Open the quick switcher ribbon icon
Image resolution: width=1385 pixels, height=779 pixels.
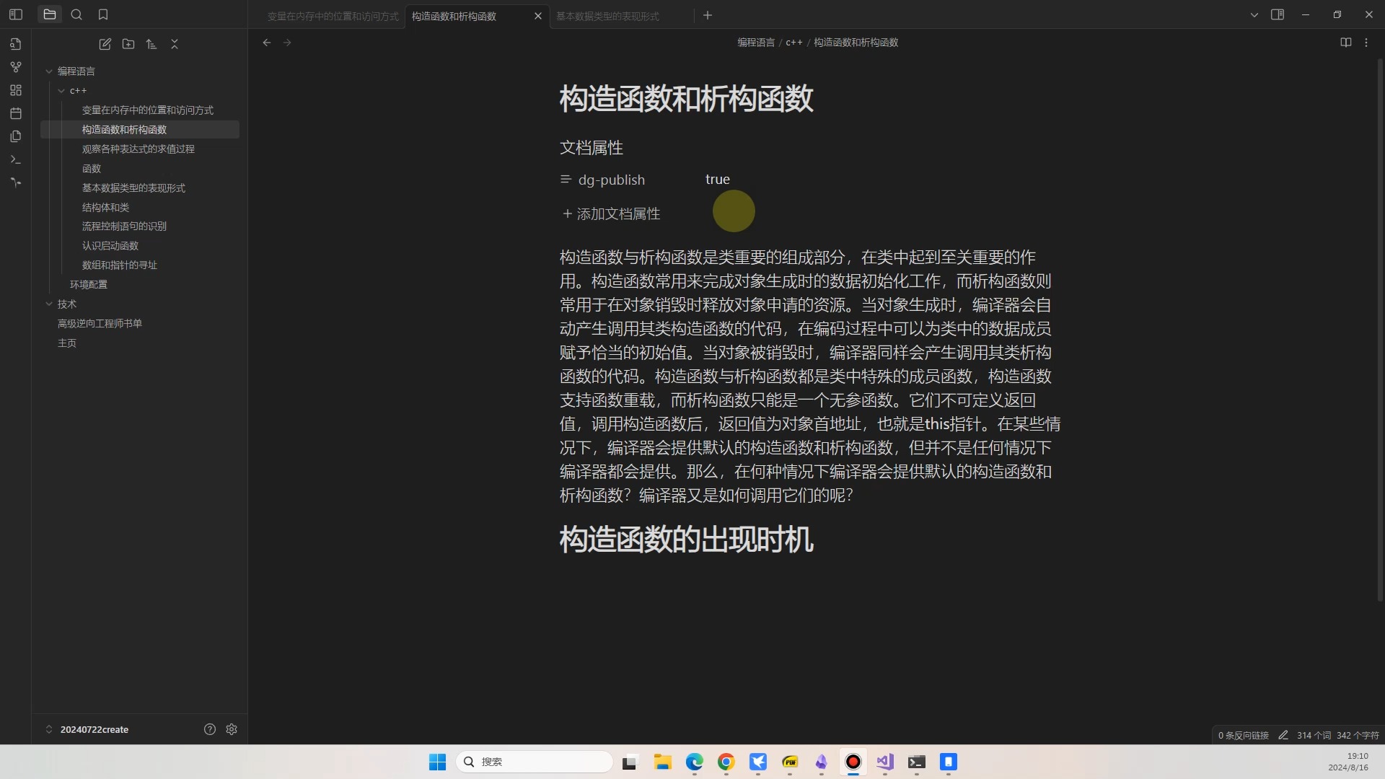[16, 44]
